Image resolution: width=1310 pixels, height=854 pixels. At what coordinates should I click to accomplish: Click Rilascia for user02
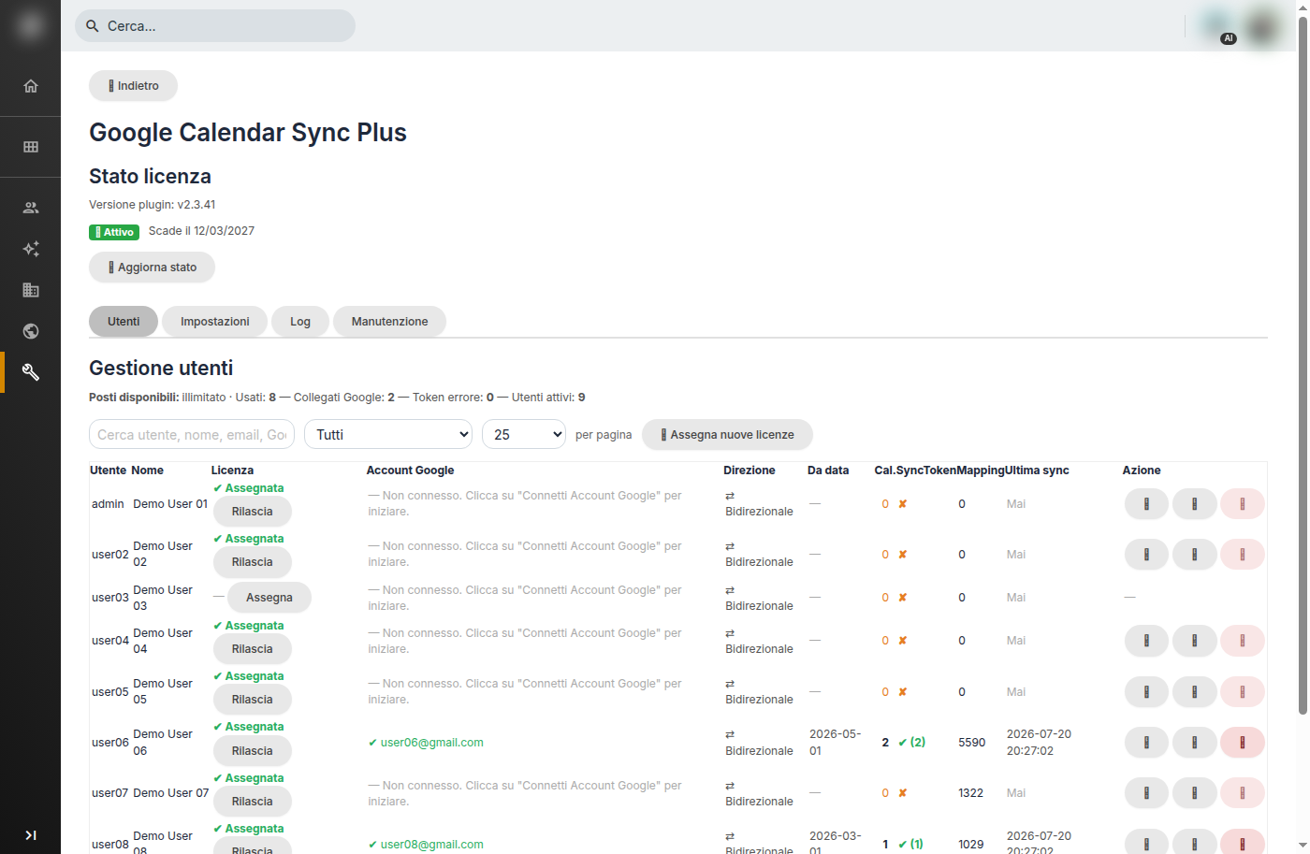pos(253,562)
